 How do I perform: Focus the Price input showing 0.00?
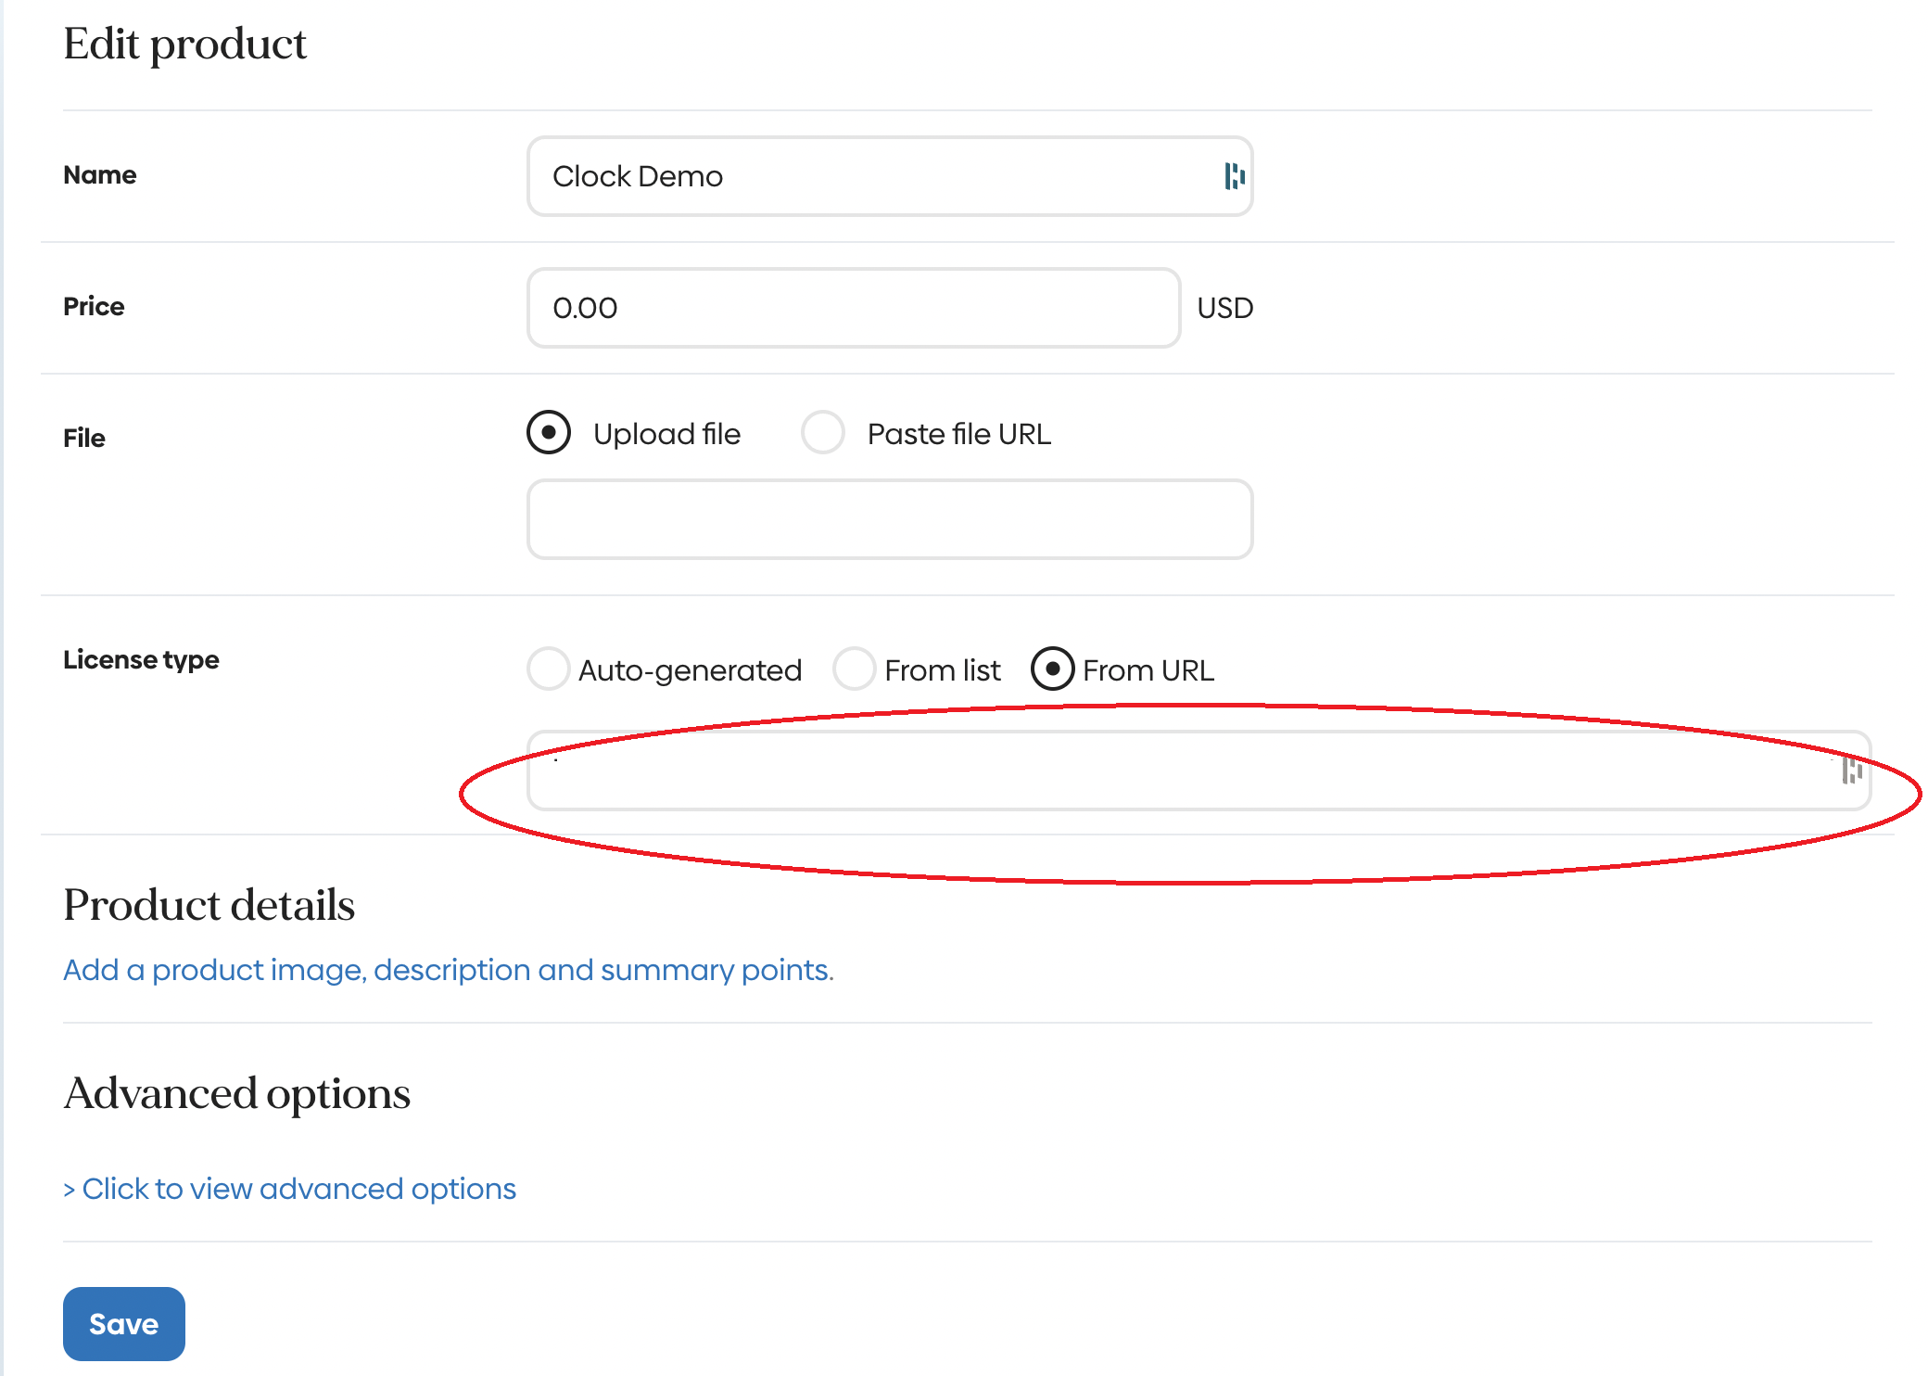pyautogui.click(x=854, y=308)
